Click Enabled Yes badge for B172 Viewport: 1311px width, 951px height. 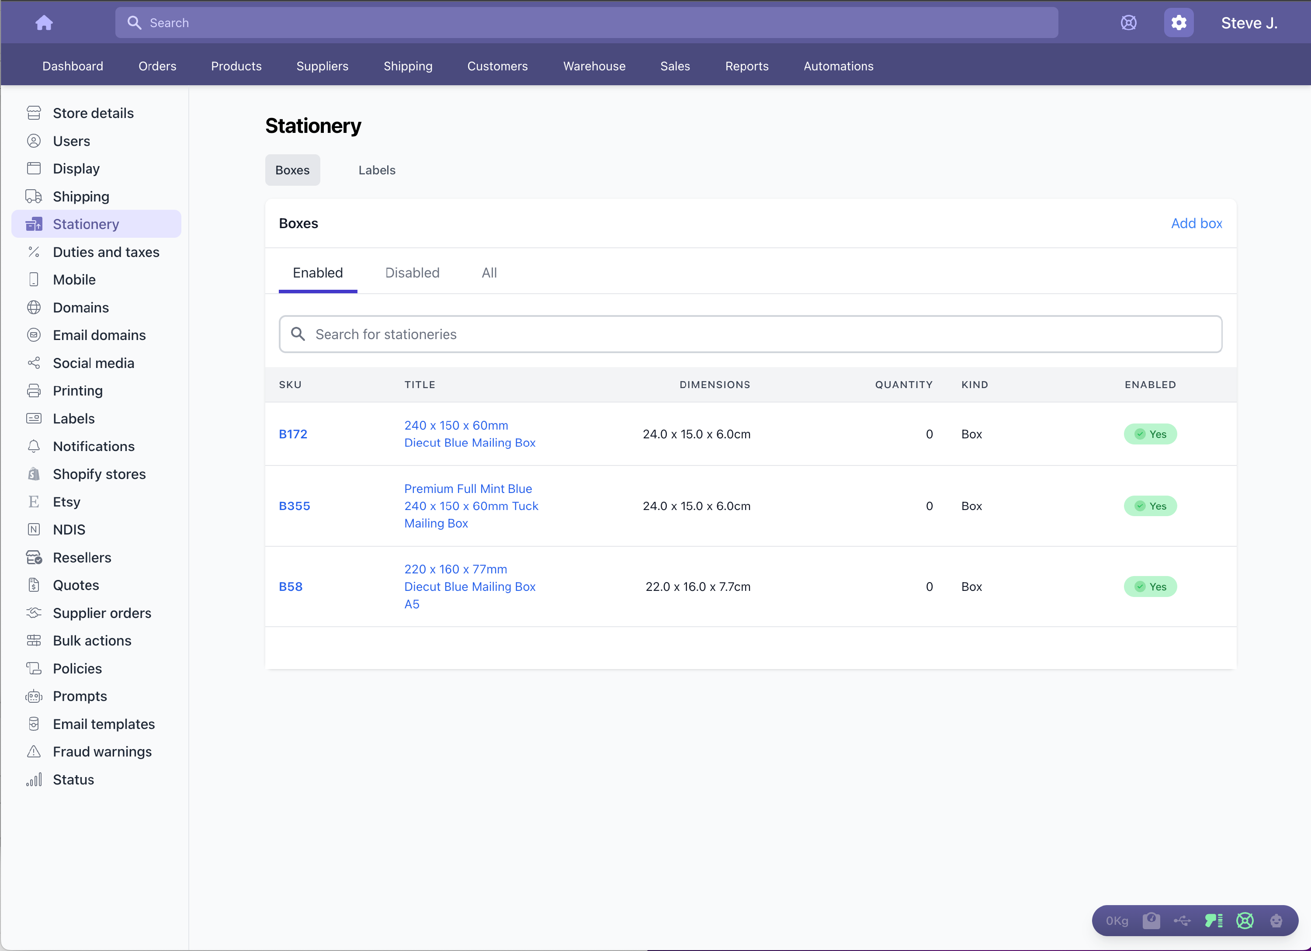[1150, 434]
